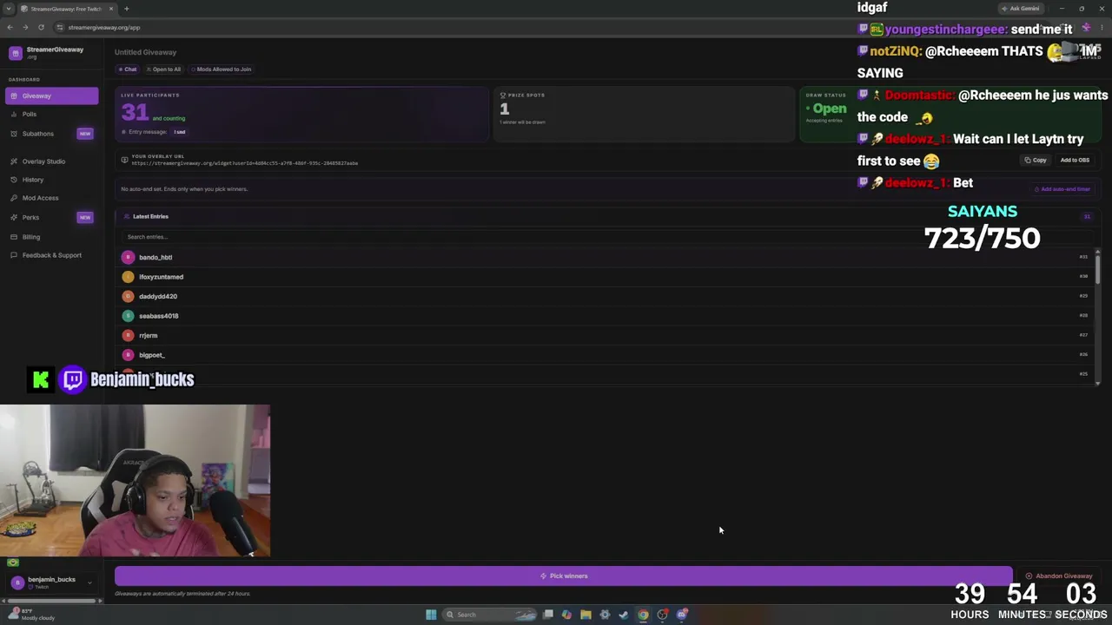Click the Windows taskbar Search box
Screen dimensions: 1112x625
489,615
